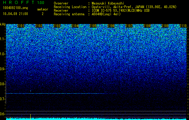
Task: Click the 2107 time marker
Action: coord(129,26)
